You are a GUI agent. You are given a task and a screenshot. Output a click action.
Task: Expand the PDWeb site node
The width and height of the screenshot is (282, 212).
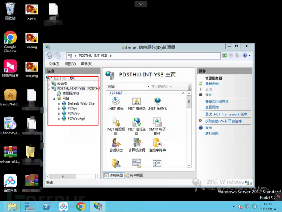[x=59, y=114]
